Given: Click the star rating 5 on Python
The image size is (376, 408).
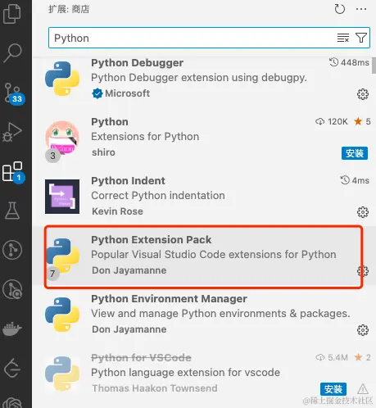Looking at the screenshot, I should point(362,121).
